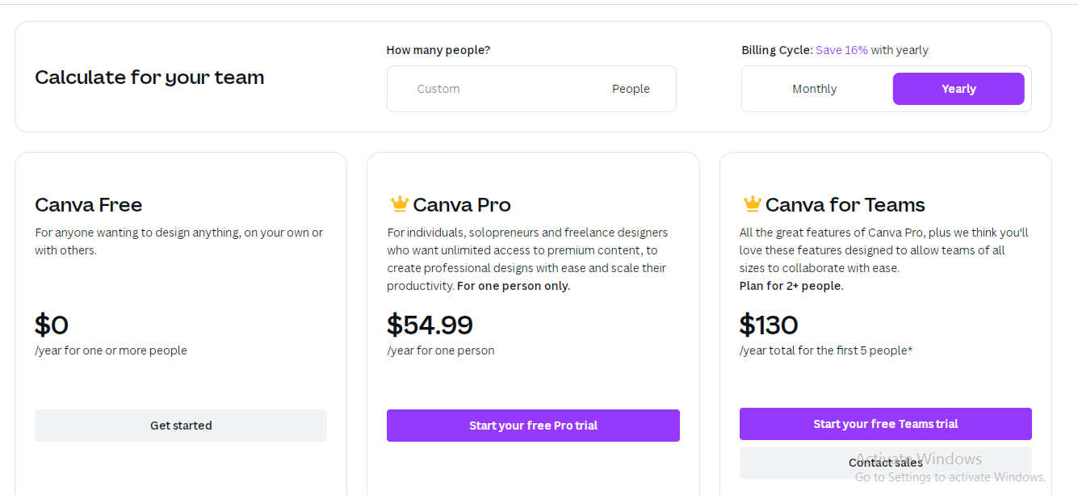Select the Canva for Teams heading

click(x=845, y=204)
